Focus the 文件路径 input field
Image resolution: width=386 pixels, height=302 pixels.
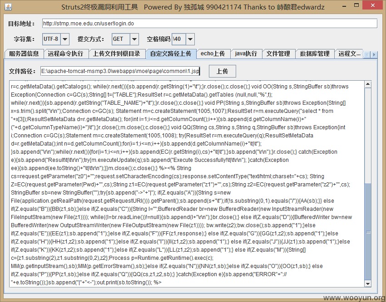121,71
